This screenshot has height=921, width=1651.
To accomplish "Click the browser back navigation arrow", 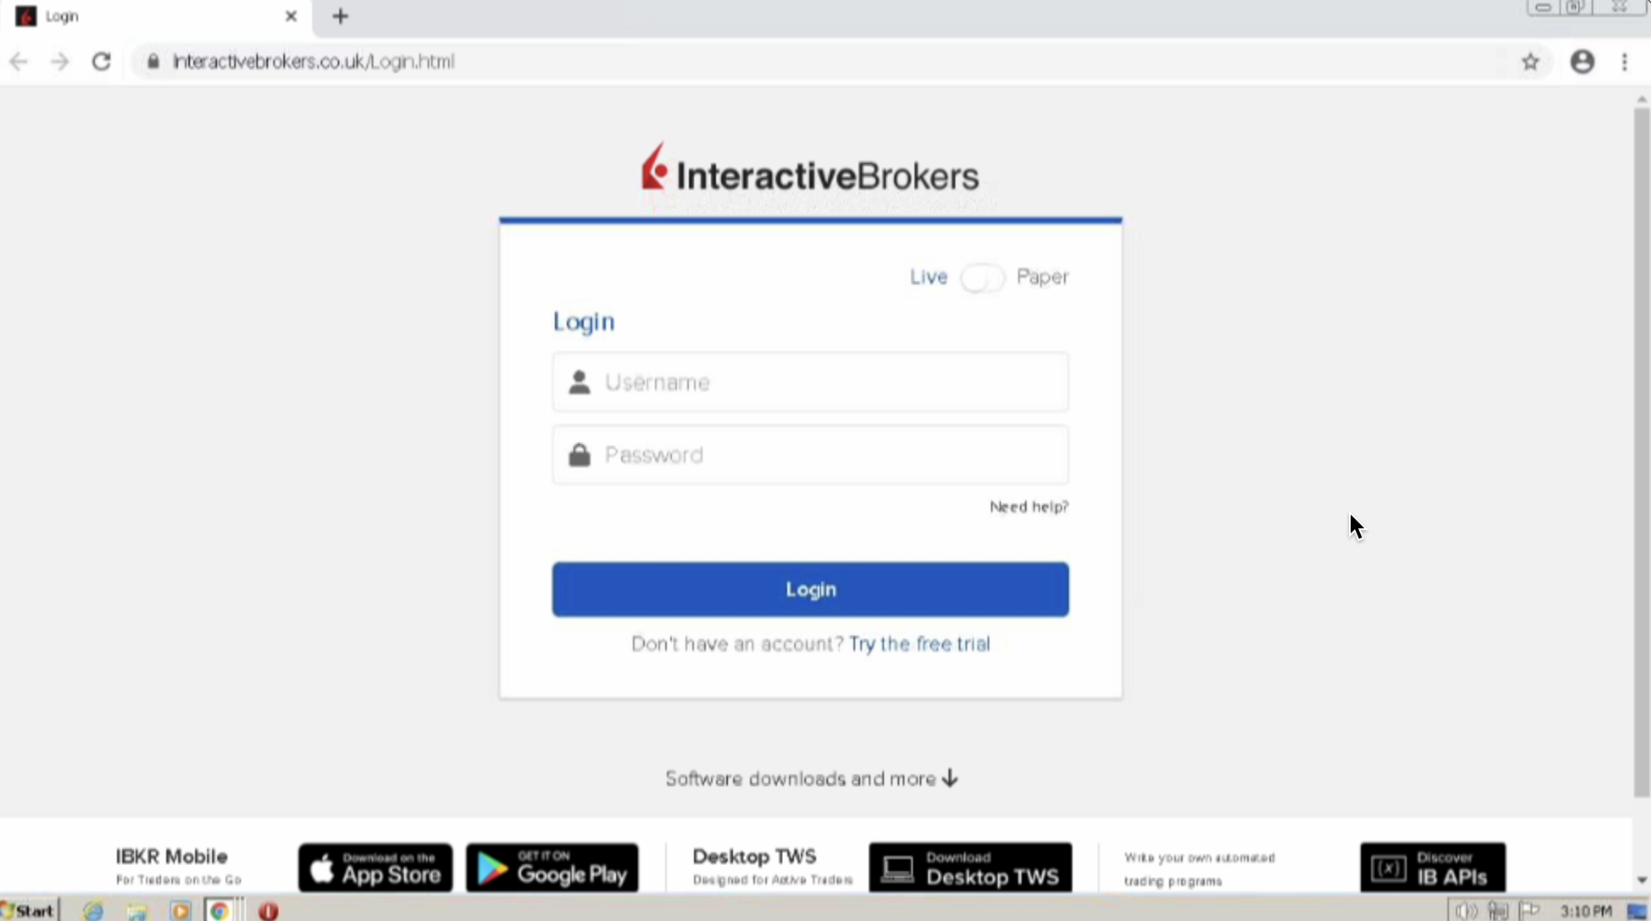I will (x=20, y=61).
